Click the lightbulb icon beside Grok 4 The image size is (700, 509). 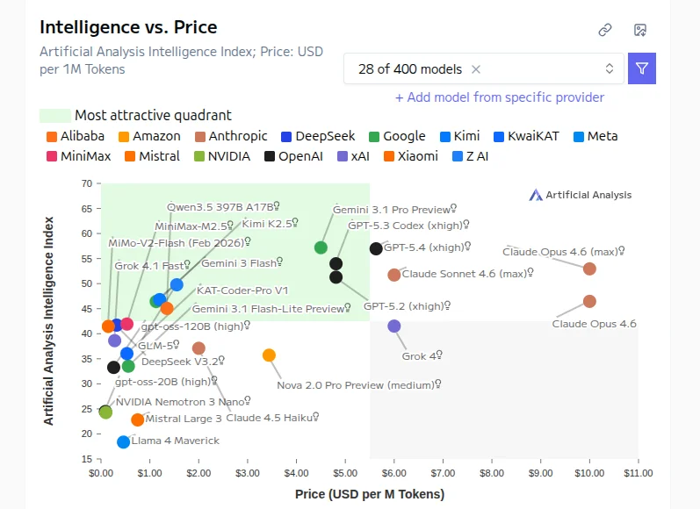coord(439,355)
